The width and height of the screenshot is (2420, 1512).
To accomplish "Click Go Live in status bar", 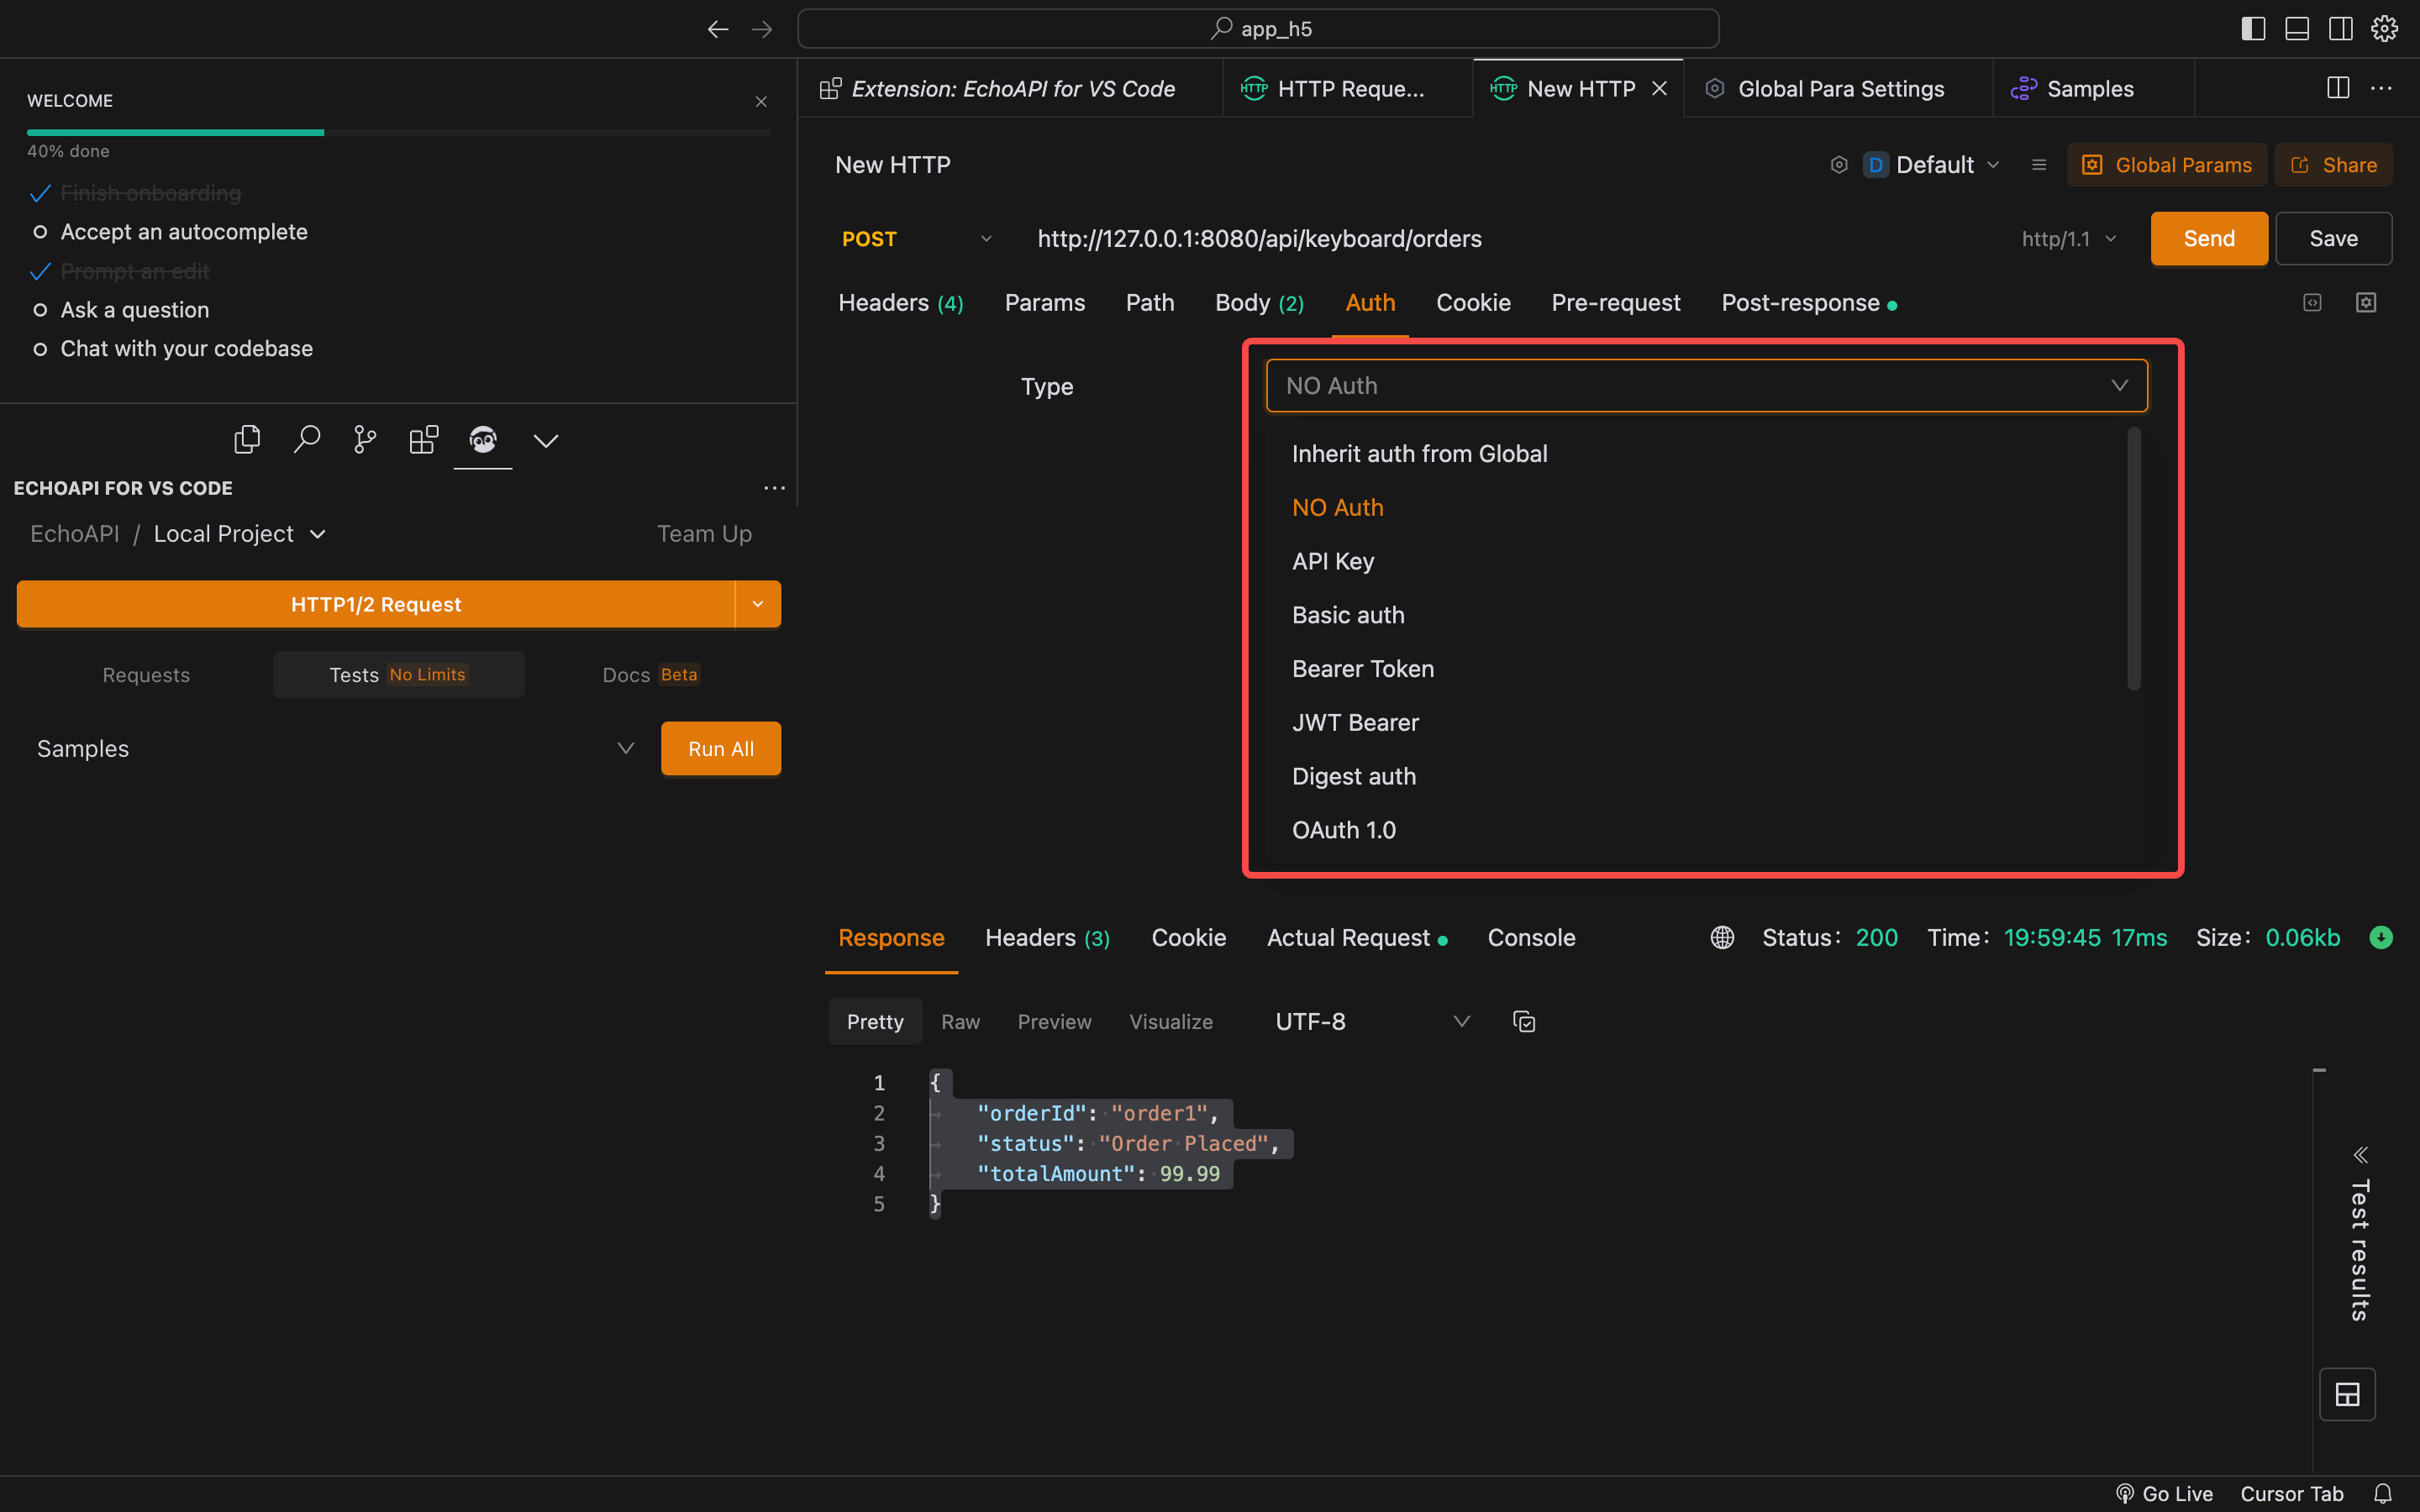I will point(2164,1493).
